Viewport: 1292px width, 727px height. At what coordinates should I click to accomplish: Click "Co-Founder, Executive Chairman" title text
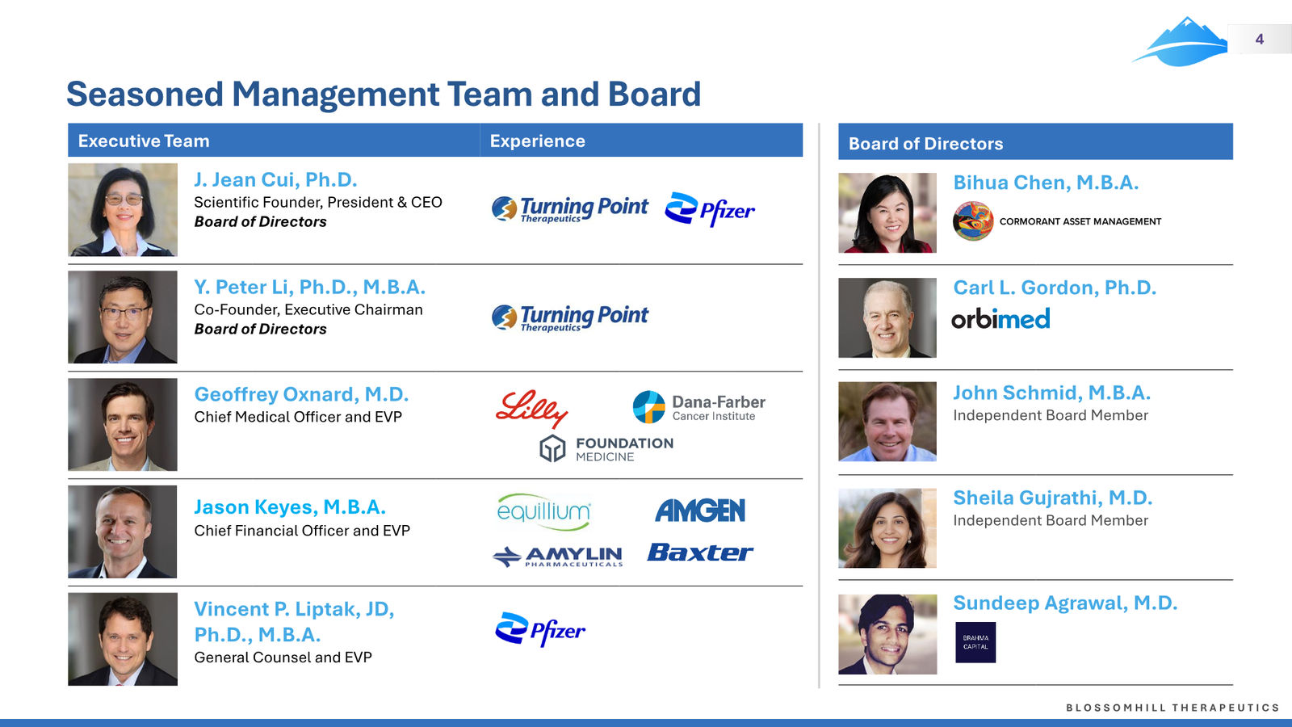pos(308,309)
